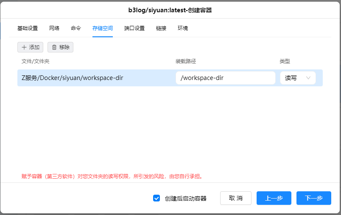Image resolution: width=341 pixels, height=215 pixels.
Task: Select the 存储空间 tab
Action: click(x=103, y=28)
